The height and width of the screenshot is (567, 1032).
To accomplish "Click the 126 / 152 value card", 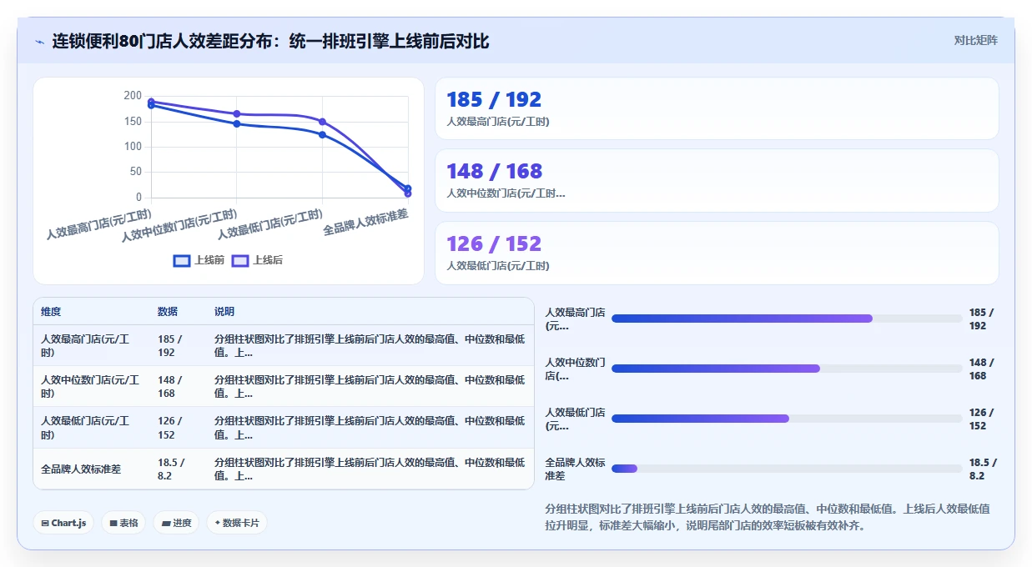I will click(717, 253).
